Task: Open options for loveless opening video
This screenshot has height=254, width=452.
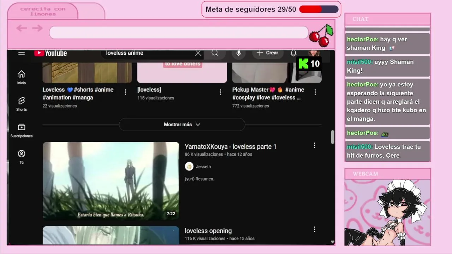Action: click(x=314, y=229)
